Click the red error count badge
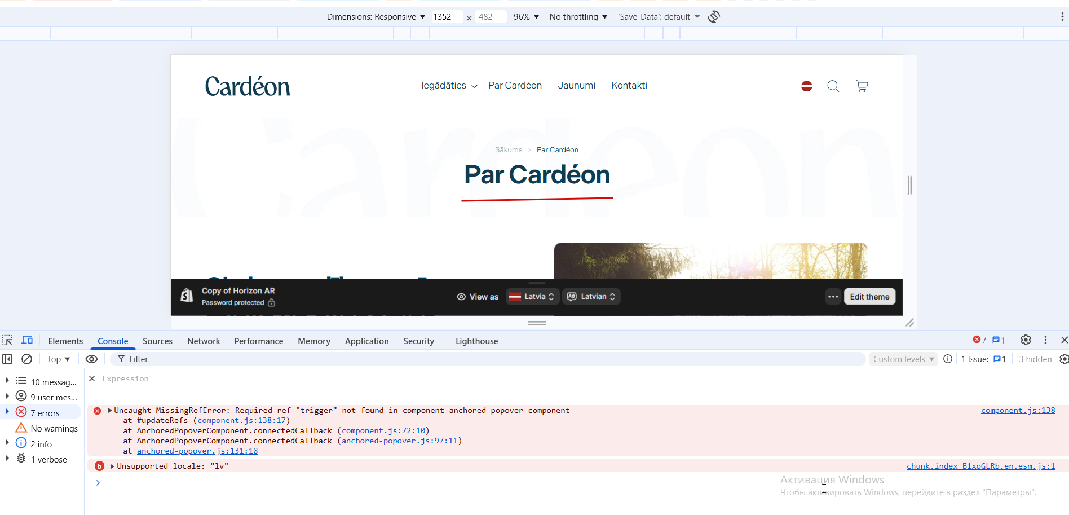This screenshot has width=1069, height=515. [980, 340]
